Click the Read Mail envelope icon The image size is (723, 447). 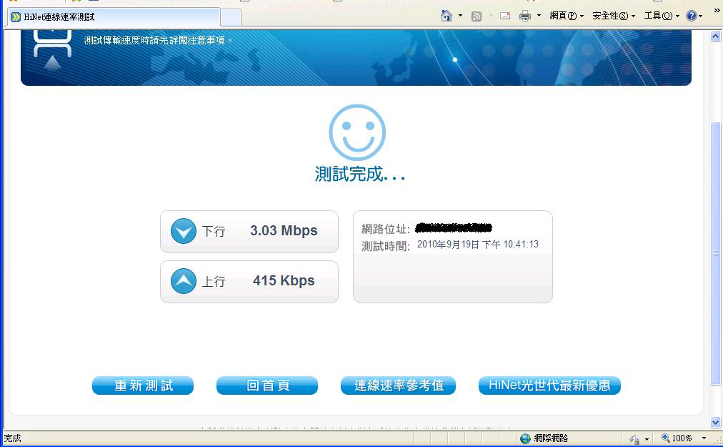click(x=505, y=16)
